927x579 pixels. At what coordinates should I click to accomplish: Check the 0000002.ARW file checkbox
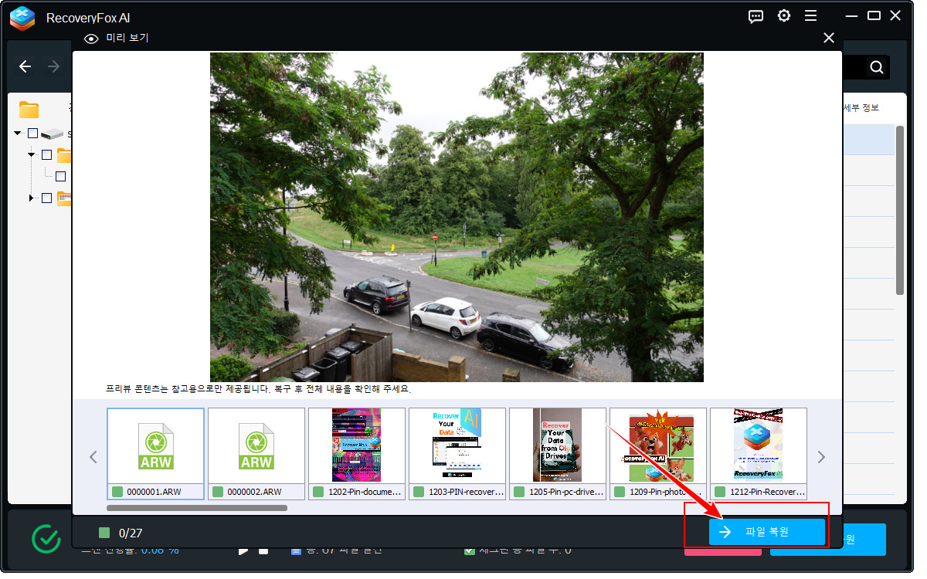(218, 492)
